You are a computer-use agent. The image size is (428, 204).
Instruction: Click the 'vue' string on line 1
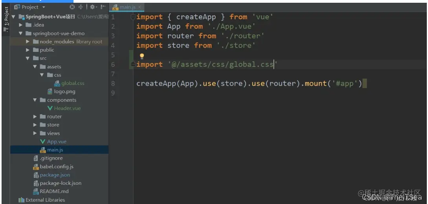262,17
